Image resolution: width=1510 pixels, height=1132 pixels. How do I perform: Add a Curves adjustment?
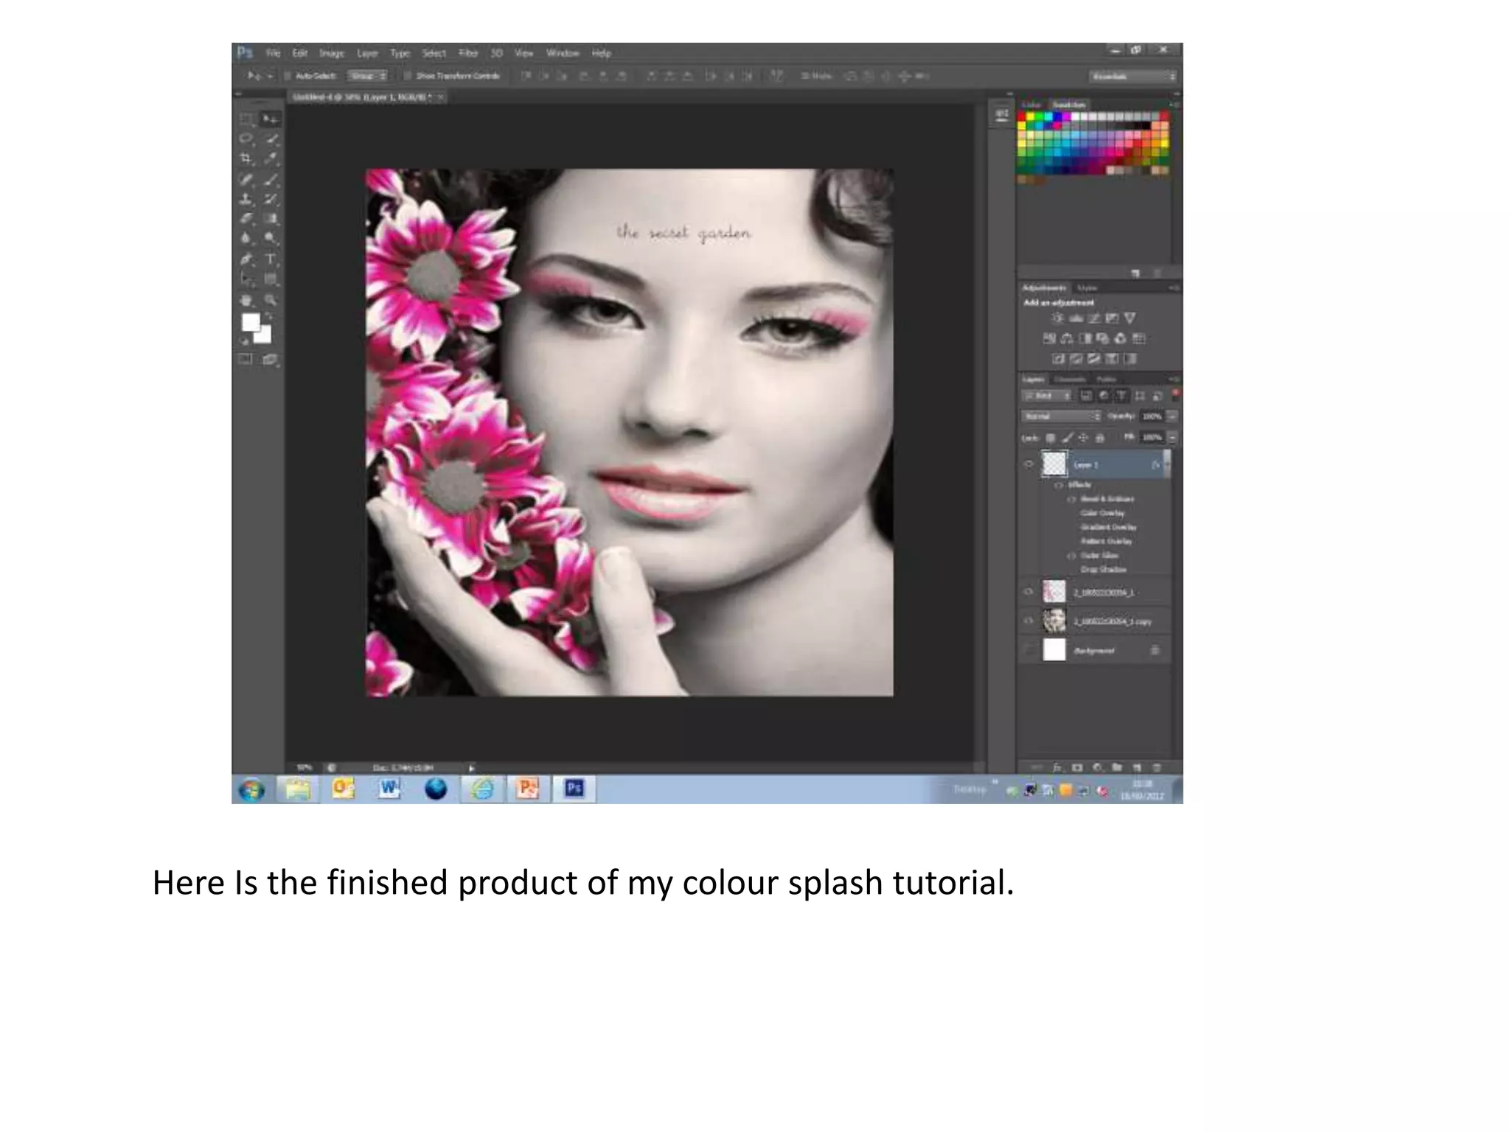pyautogui.click(x=1094, y=318)
